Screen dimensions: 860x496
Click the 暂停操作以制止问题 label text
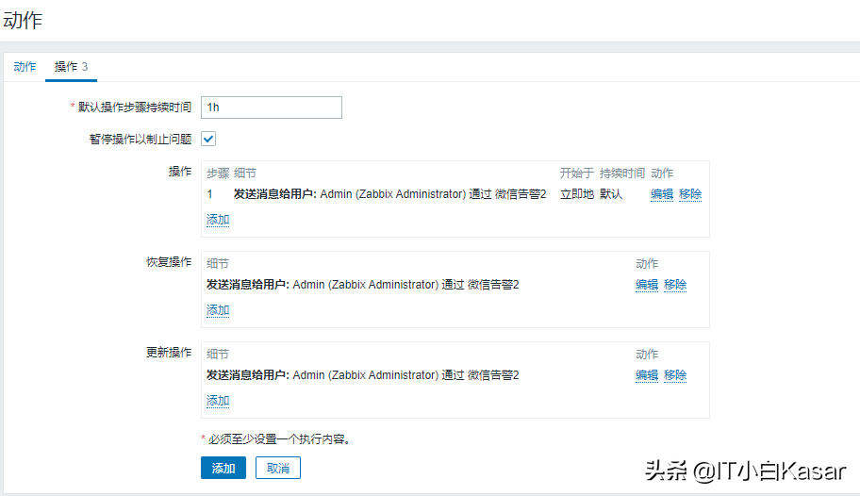point(138,139)
